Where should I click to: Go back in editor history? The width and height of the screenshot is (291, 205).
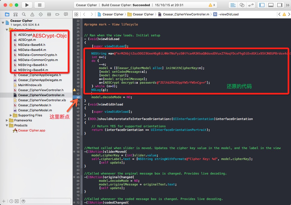84,14
